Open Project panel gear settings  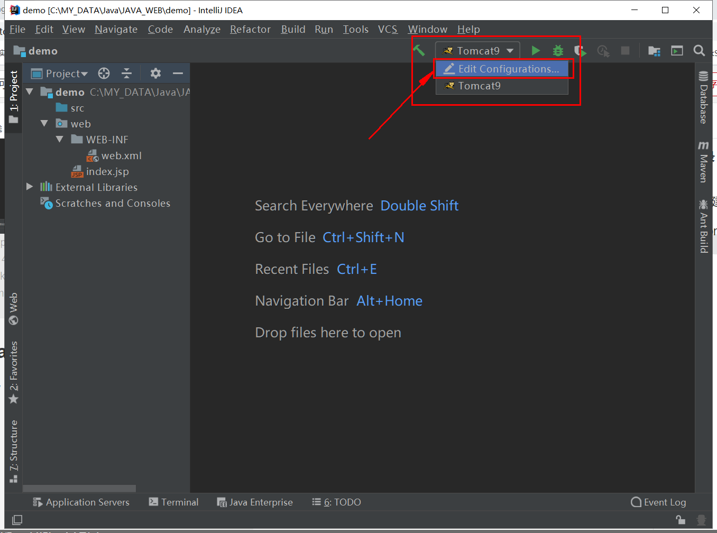[x=155, y=73]
